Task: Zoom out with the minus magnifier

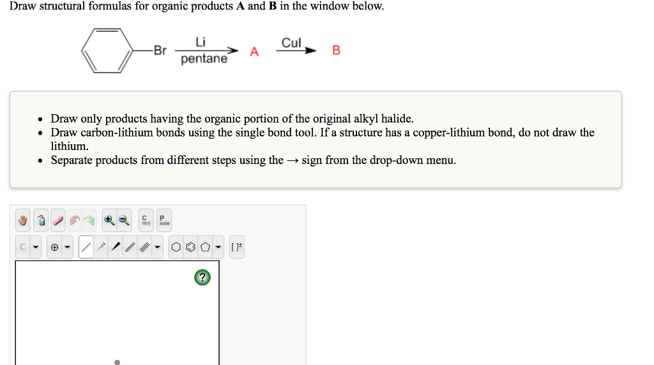Action: pyautogui.click(x=124, y=220)
